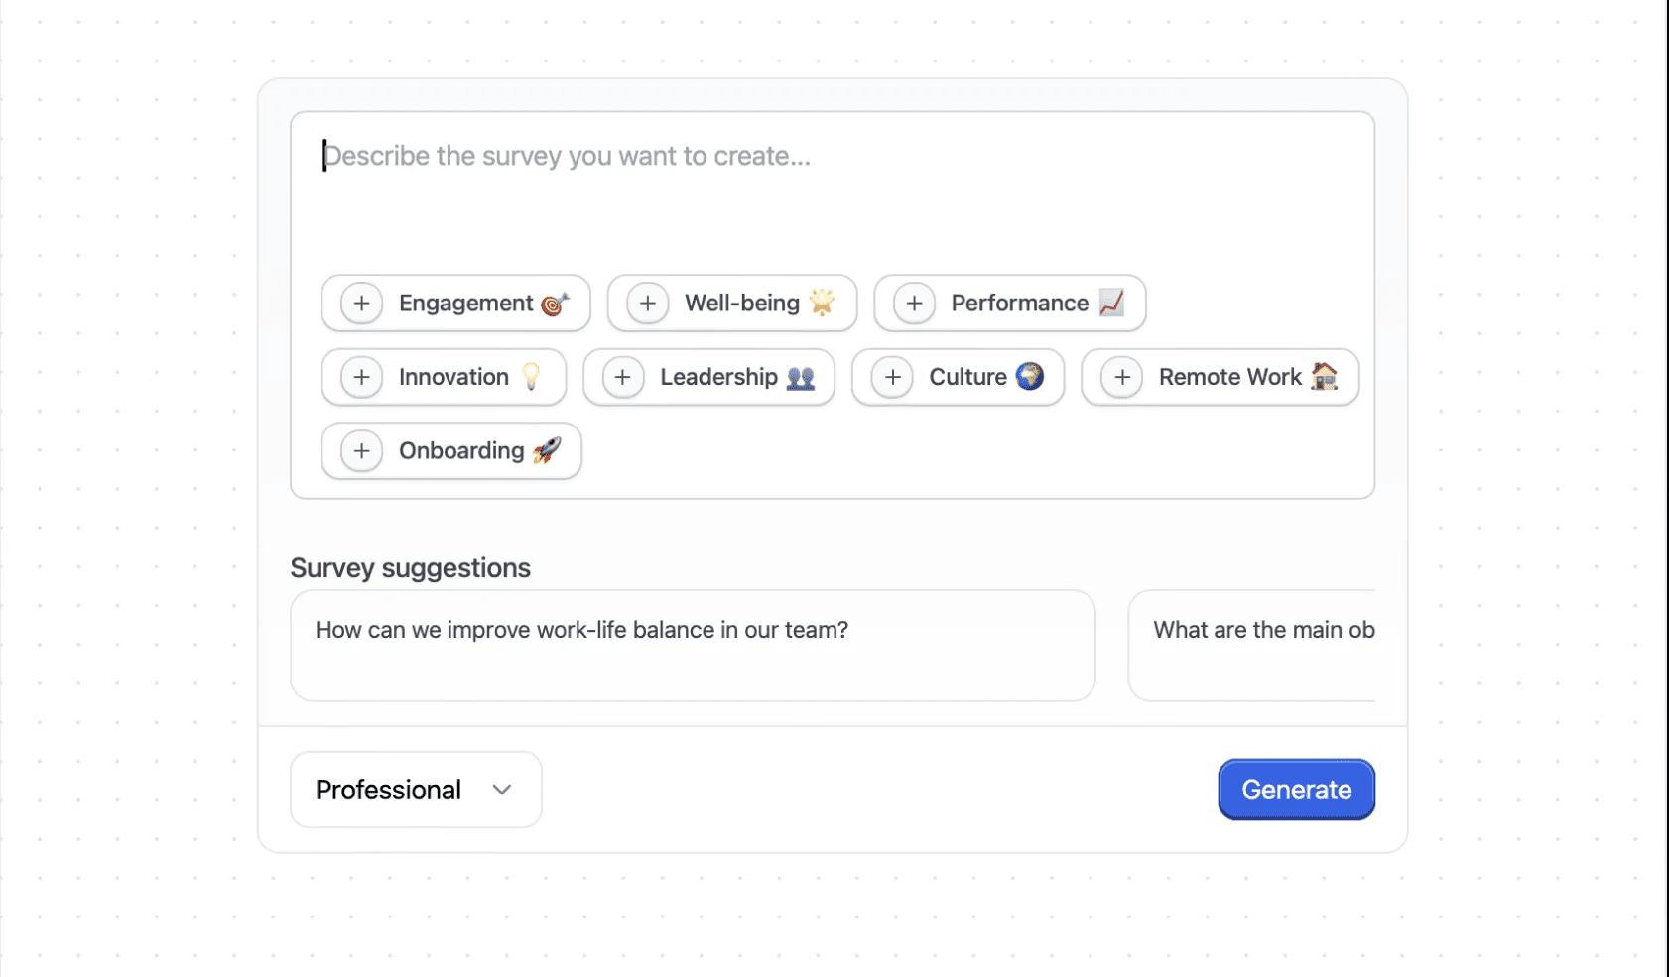The width and height of the screenshot is (1669, 977).
Task: Click the chart emoji on Performance chip
Action: pyautogui.click(x=1111, y=303)
